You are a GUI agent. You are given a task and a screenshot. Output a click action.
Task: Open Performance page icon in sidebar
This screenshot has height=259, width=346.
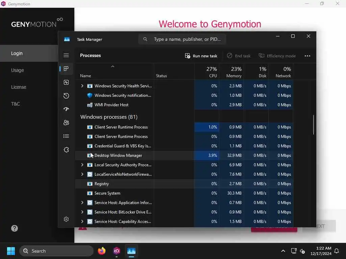(66, 82)
